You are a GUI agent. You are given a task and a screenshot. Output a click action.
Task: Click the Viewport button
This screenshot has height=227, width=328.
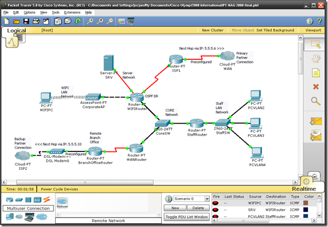coord(313,30)
